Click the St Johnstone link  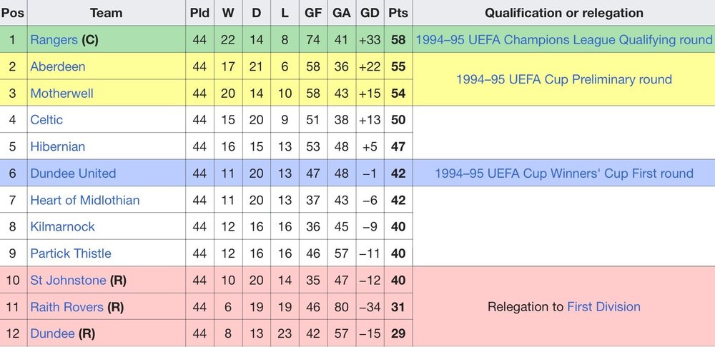[x=68, y=280]
